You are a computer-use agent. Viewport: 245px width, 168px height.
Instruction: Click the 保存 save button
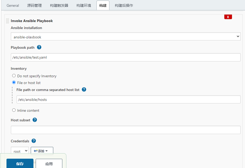coord(20,164)
